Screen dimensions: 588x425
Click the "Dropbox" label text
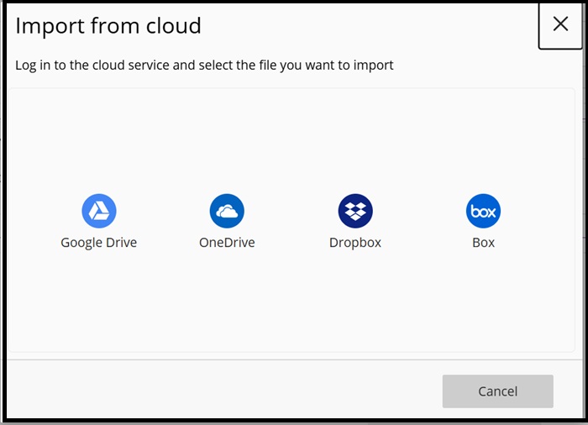coord(355,243)
